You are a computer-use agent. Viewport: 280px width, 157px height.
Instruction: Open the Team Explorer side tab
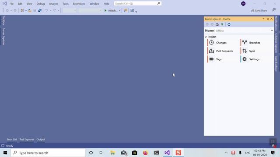pos(276,64)
